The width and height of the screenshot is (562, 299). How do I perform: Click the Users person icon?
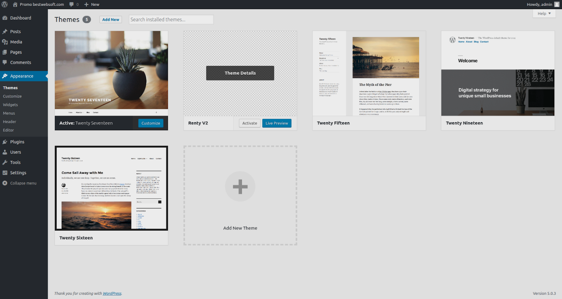coord(5,152)
